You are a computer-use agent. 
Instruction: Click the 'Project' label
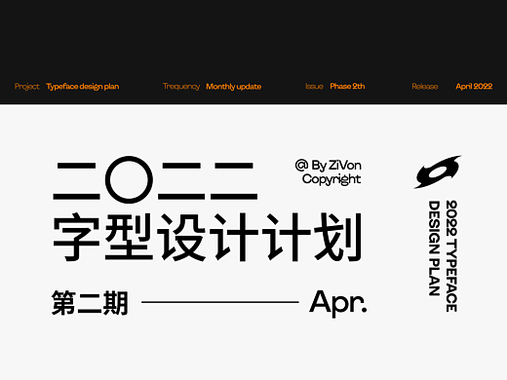[27, 87]
